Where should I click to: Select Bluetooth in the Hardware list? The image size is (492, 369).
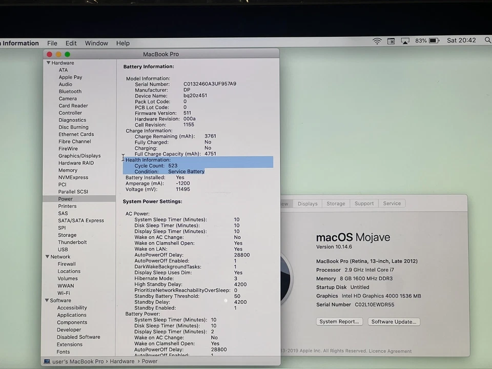tap(70, 91)
